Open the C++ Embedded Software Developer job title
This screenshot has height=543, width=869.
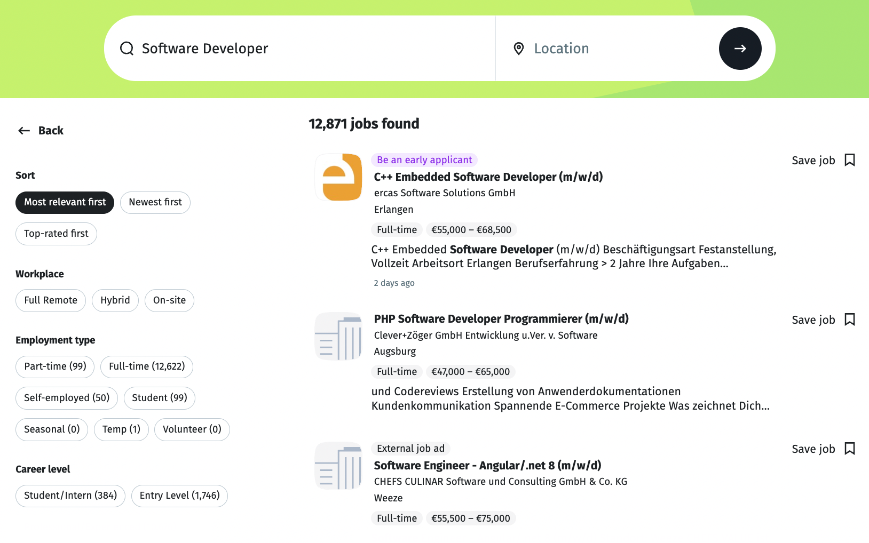click(x=488, y=177)
